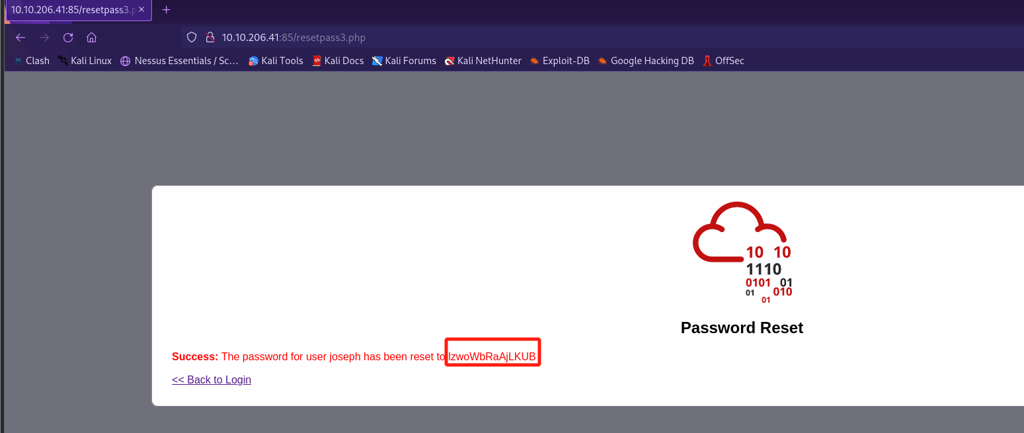Click the browser Back arrow button
1024x433 pixels.
pyautogui.click(x=20, y=38)
